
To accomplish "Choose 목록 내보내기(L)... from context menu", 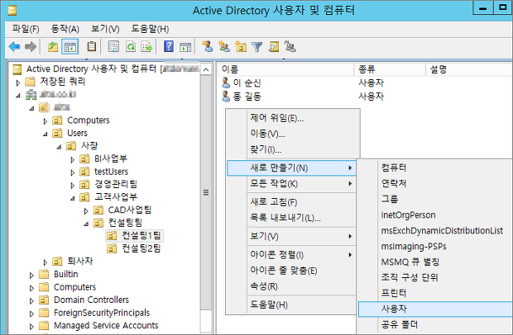I will click(x=291, y=218).
